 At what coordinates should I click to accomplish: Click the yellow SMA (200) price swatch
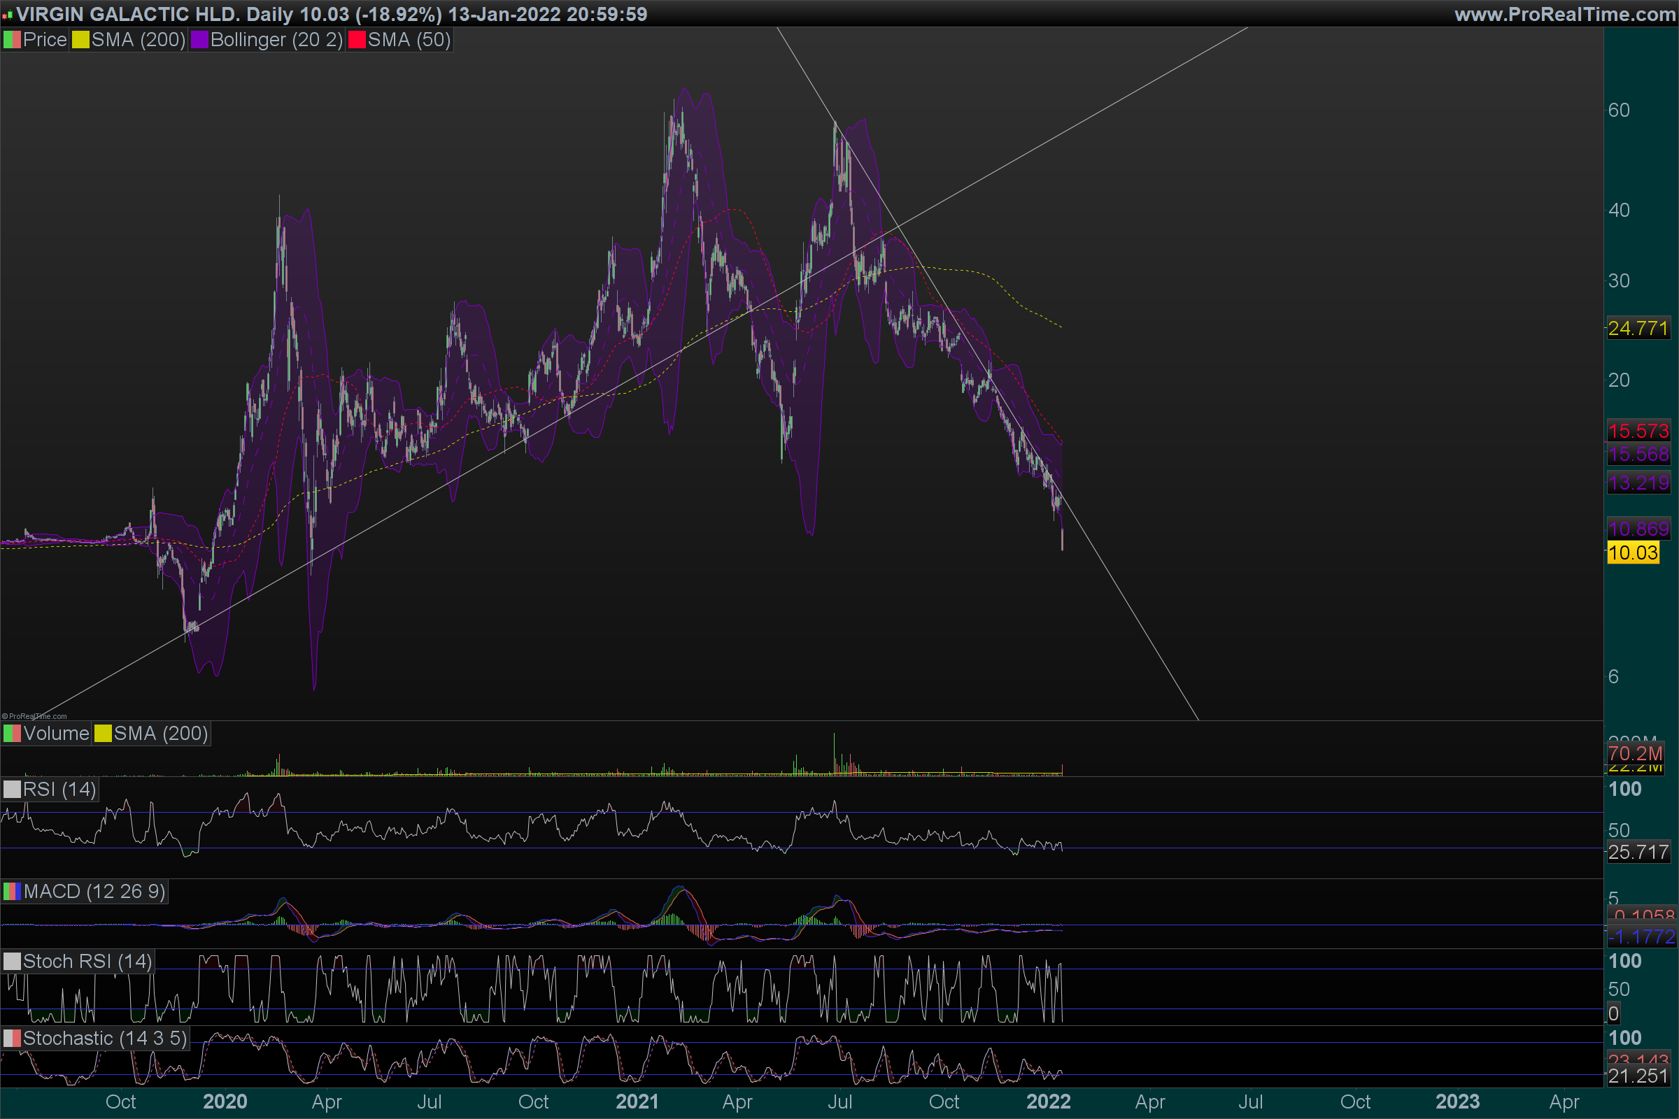click(x=80, y=40)
